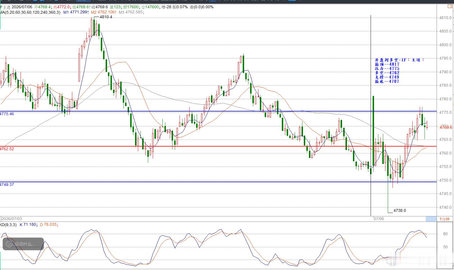Click the 07/06 date marker

(379, 219)
